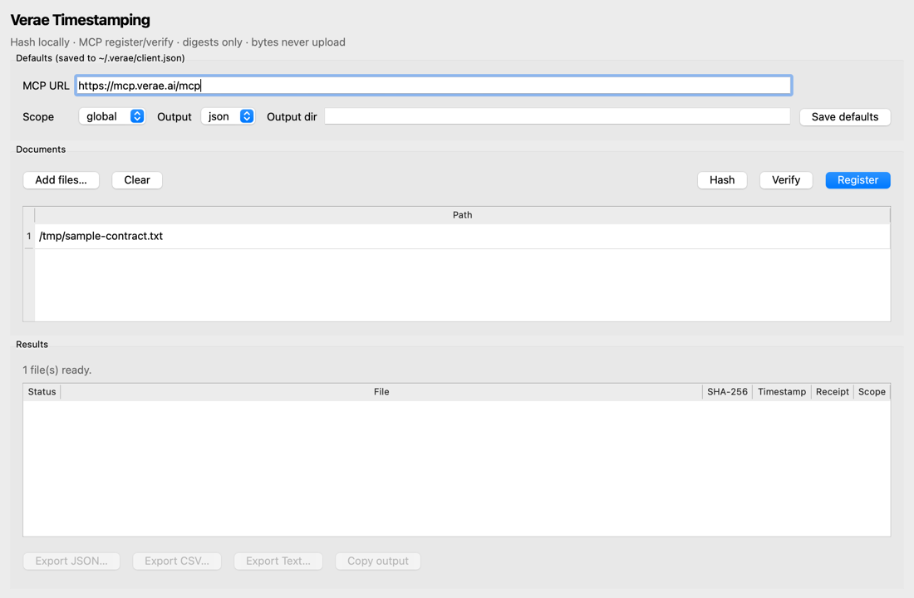914x598 pixels.
Task: Click the Export CSV... button
Action: 177,561
